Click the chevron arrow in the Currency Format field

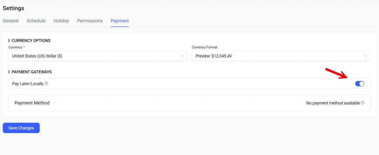[x=365, y=56]
